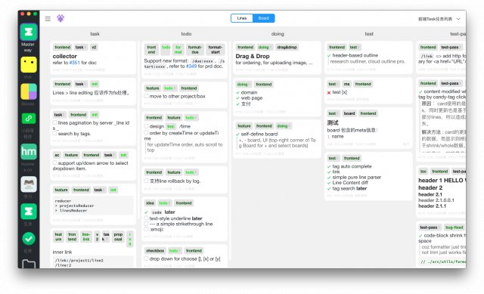The width and height of the screenshot is (484, 294).
Task: Switch to the Lines view
Action: pyautogui.click(x=242, y=18)
